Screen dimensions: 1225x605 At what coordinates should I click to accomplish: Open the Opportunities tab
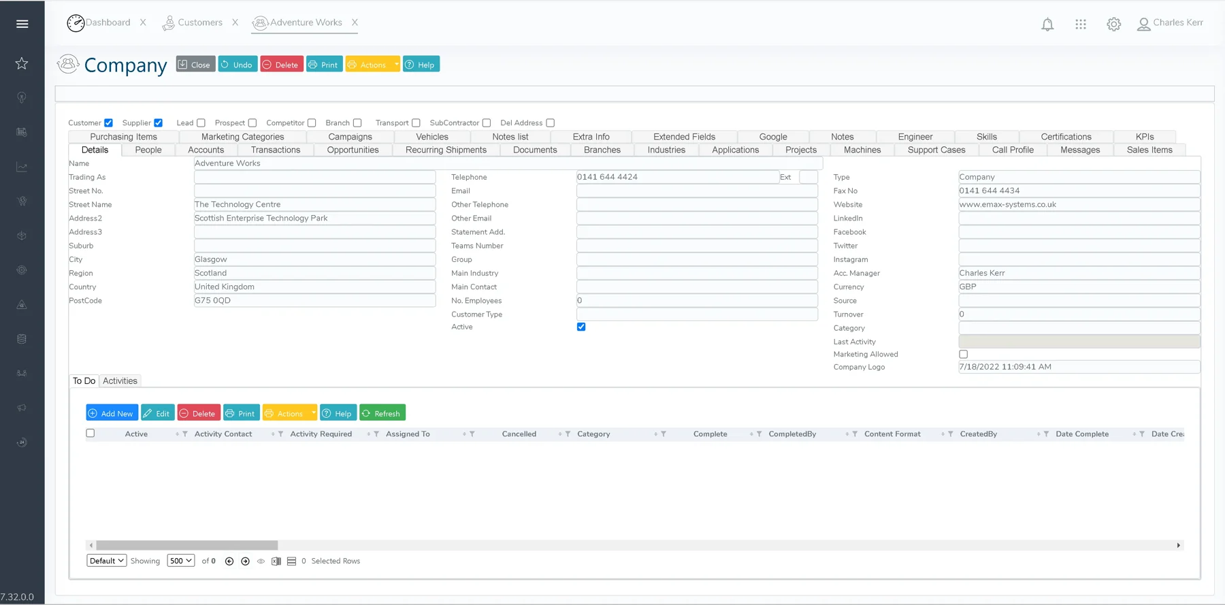click(353, 150)
